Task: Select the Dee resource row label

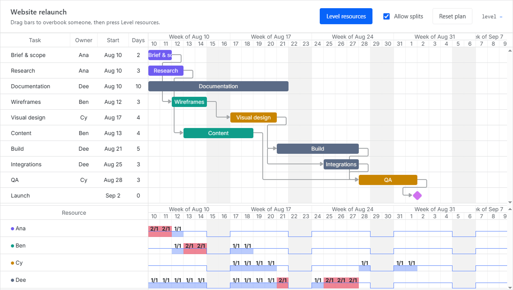Action: pyautogui.click(x=21, y=280)
